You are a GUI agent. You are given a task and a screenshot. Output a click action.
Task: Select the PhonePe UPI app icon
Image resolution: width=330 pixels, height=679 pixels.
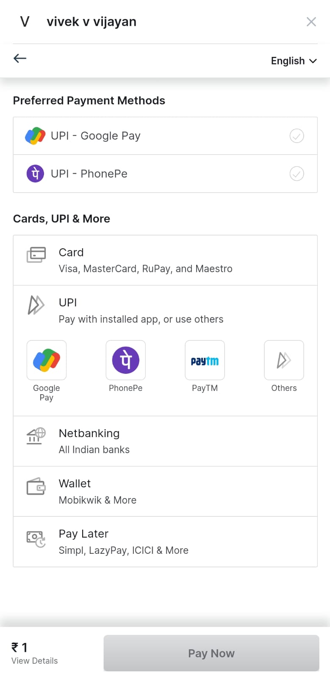[125, 360]
